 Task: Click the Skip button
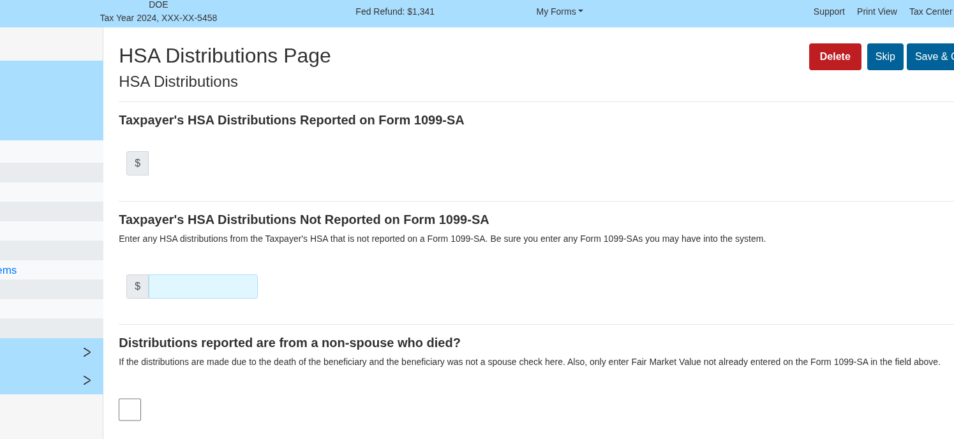tap(885, 57)
